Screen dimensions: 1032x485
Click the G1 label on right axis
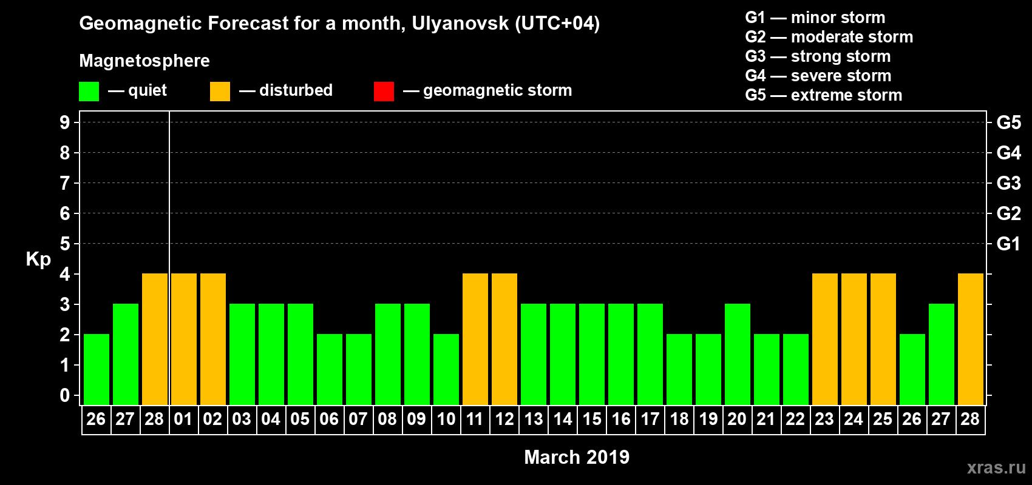point(1009,244)
